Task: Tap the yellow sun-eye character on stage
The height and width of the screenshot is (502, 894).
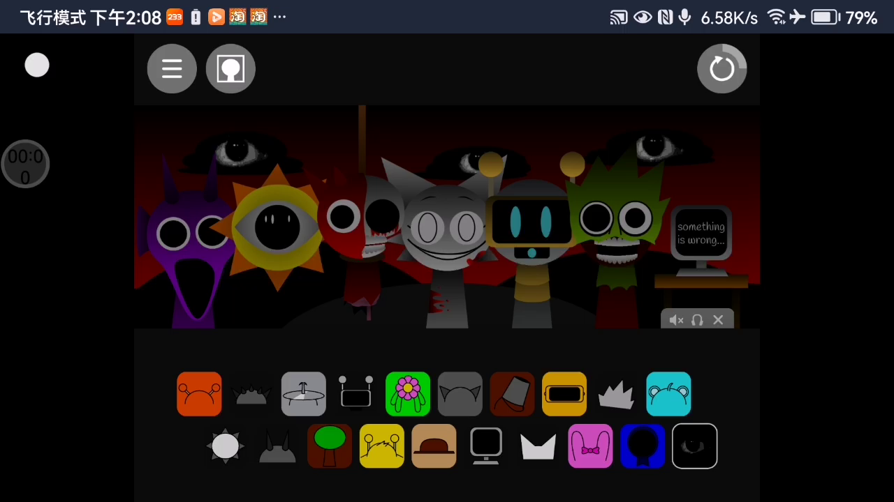Action: coord(277,227)
